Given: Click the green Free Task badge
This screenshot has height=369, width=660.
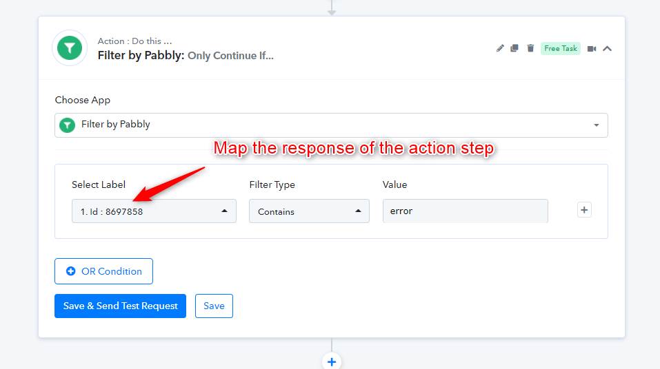Looking at the screenshot, I should click(560, 48).
